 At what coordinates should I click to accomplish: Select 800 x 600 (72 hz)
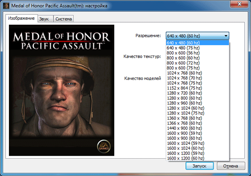198,63
